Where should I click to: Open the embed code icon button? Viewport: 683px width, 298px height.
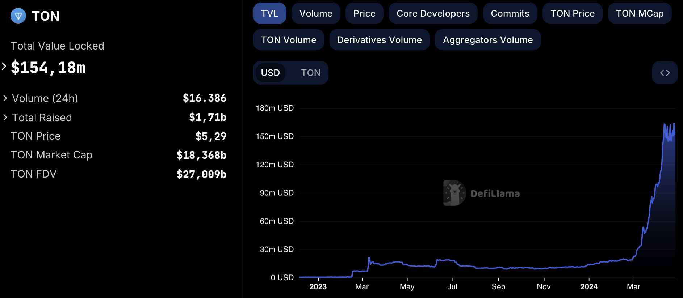pyautogui.click(x=665, y=73)
